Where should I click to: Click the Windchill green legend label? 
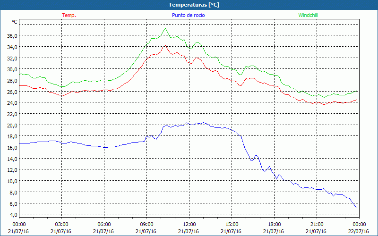(x=308, y=15)
